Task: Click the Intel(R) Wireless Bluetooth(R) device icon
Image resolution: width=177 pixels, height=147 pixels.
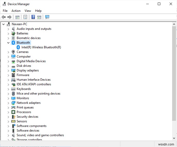Action: pos(18,47)
